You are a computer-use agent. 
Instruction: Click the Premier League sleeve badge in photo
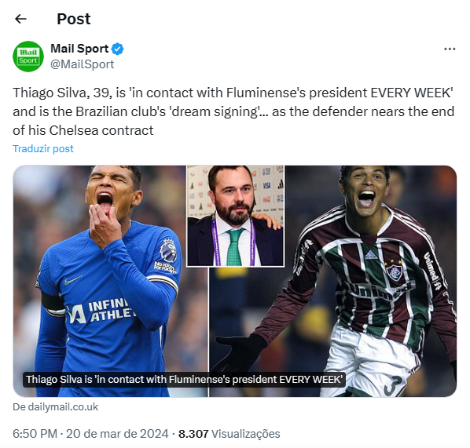tap(168, 251)
